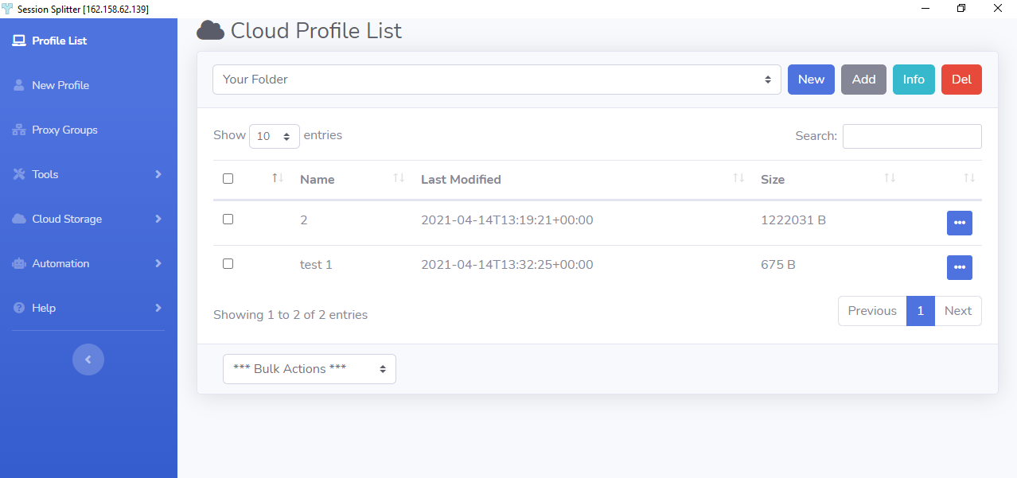Expand the Cloud Storage submenu chevron
The width and height of the screenshot is (1017, 478).
[x=158, y=219]
